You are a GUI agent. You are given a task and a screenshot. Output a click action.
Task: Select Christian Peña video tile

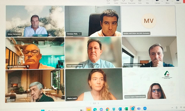point(93,21)
